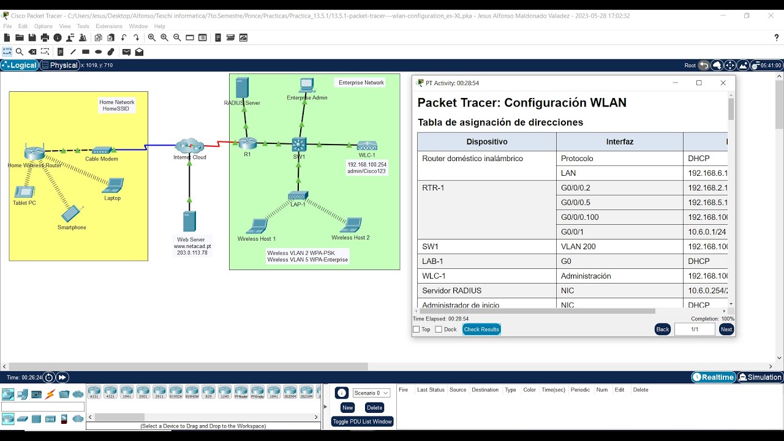The image size is (784, 441).
Task: Select Home Wireless Router device
Action: 34,153
